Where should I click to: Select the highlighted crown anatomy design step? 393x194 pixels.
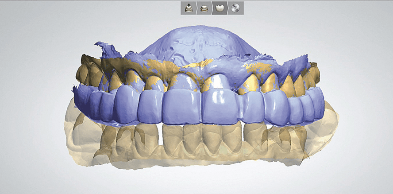pos(220,8)
